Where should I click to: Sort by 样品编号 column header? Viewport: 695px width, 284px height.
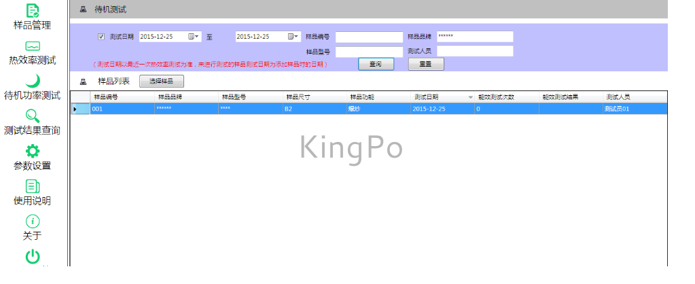(122, 97)
